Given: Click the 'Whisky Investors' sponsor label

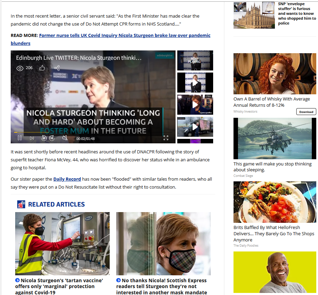Looking at the screenshot, I should pos(245,112).
